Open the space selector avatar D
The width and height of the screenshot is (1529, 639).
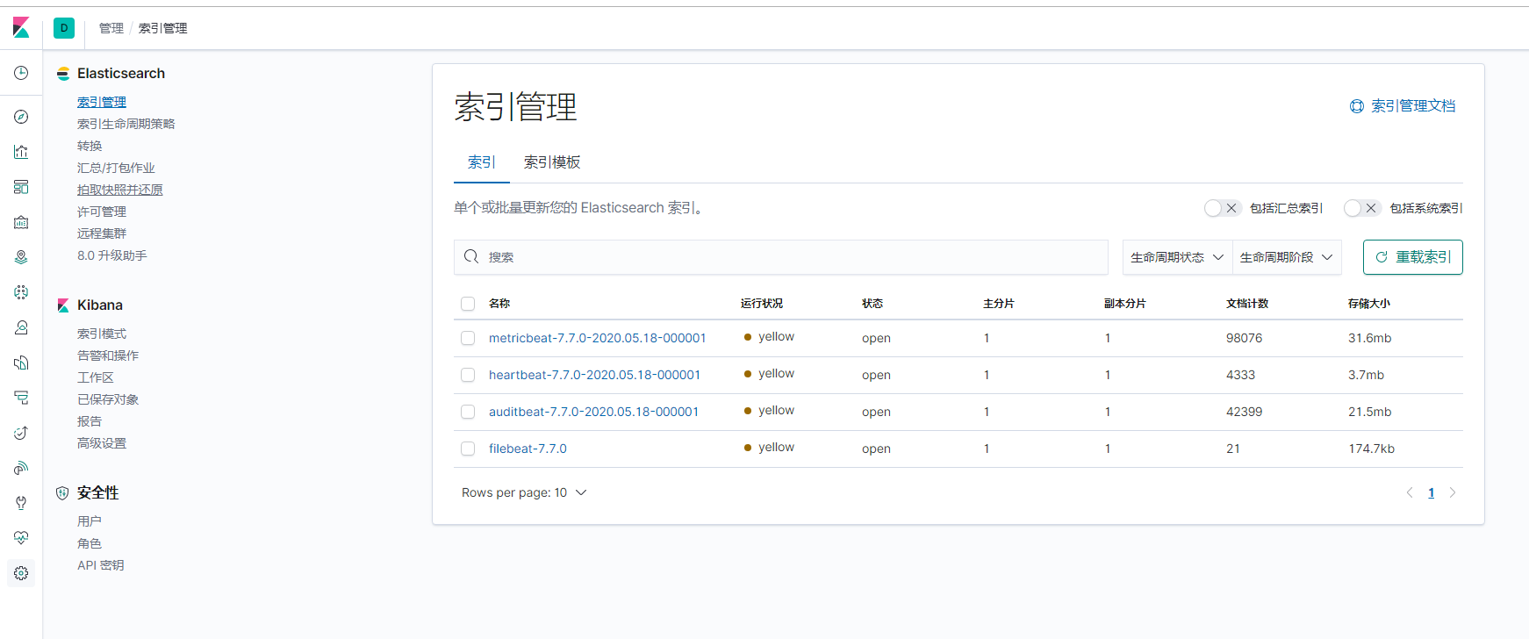[x=64, y=28]
